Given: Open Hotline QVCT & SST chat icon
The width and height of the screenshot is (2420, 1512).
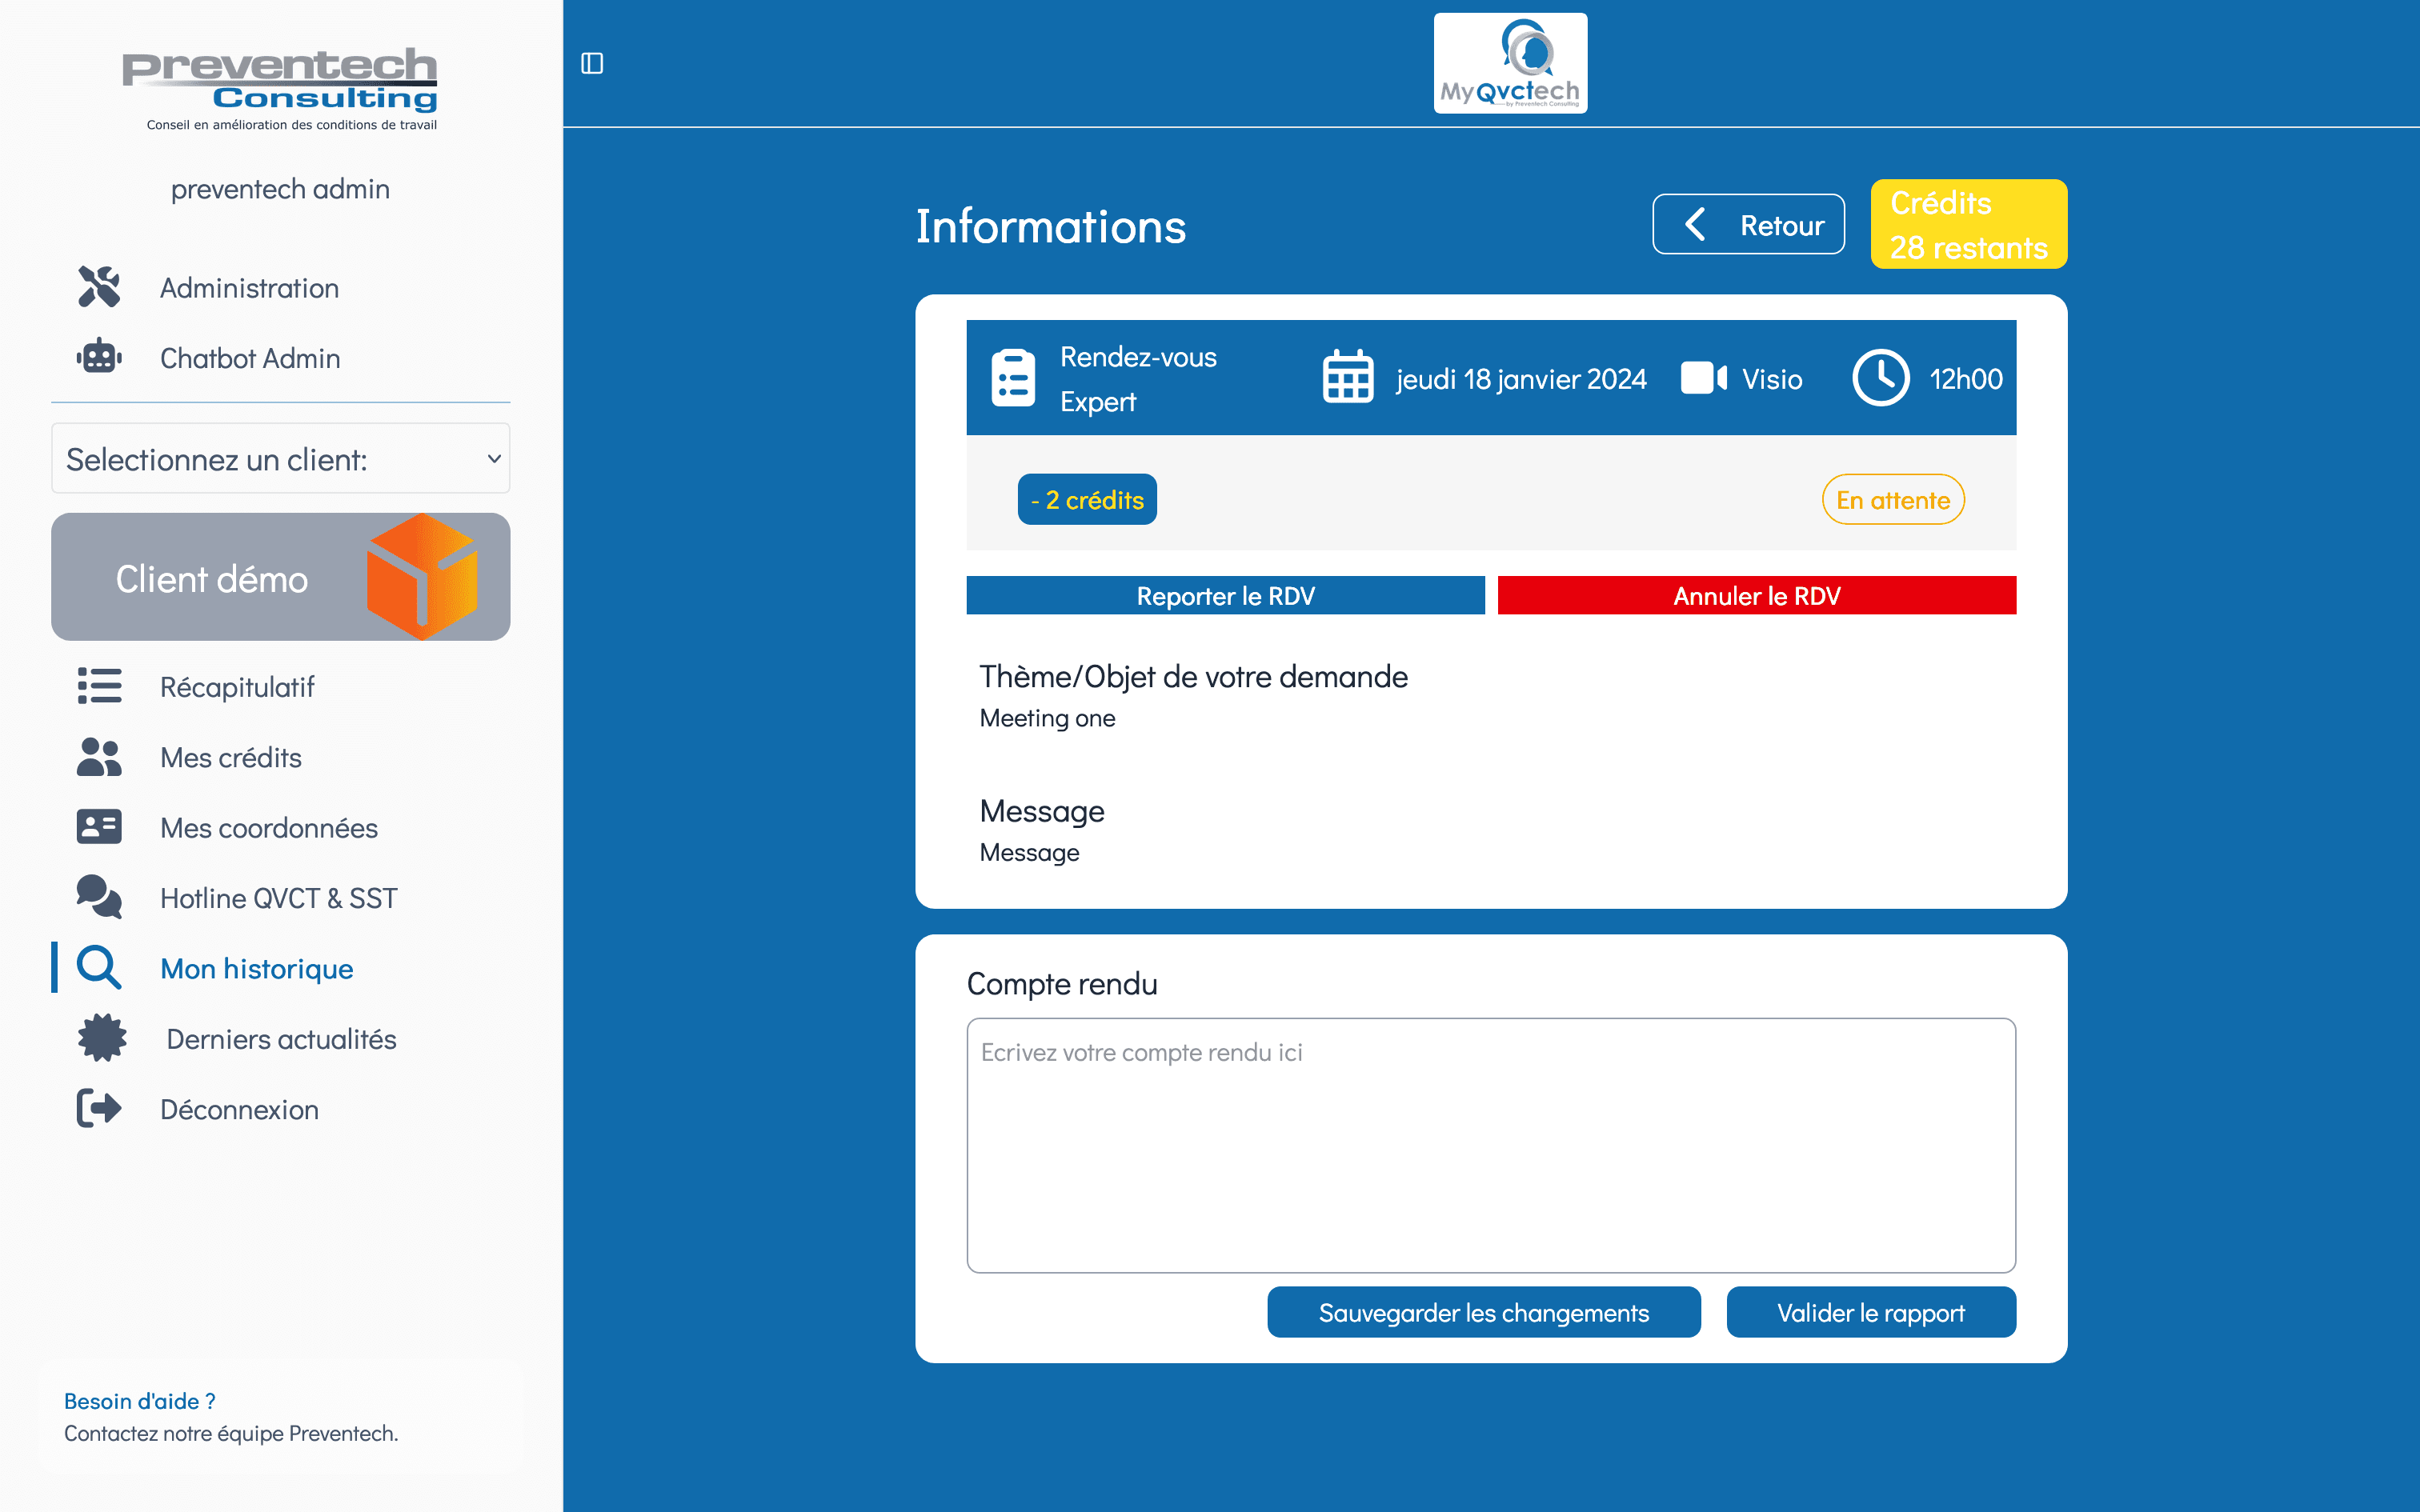Looking at the screenshot, I should [x=99, y=897].
